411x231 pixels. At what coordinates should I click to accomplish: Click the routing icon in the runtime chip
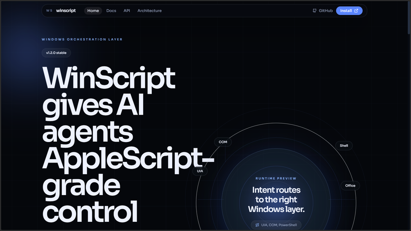tap(257, 225)
